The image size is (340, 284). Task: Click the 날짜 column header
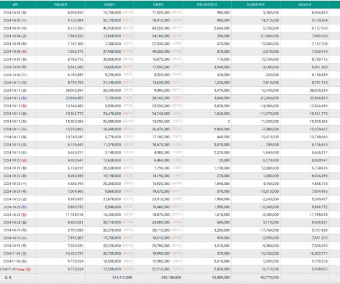point(20,3)
